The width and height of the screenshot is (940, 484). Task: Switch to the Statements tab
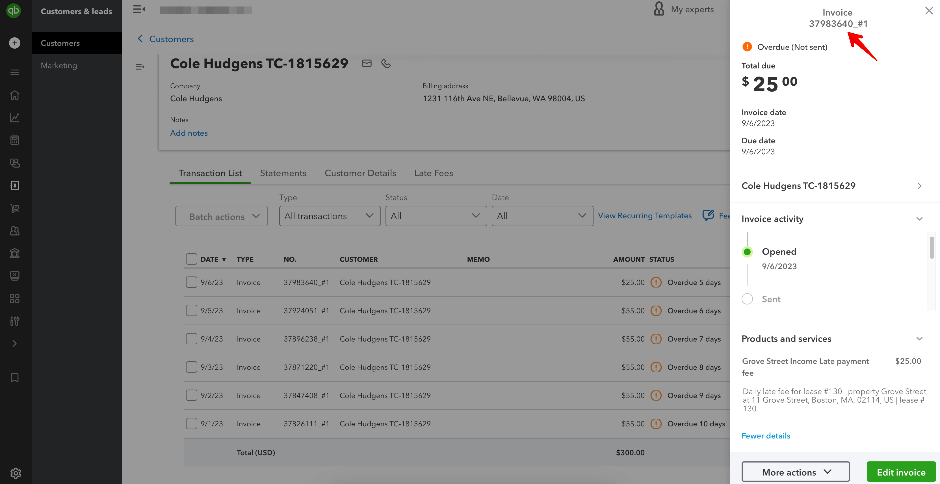click(283, 173)
